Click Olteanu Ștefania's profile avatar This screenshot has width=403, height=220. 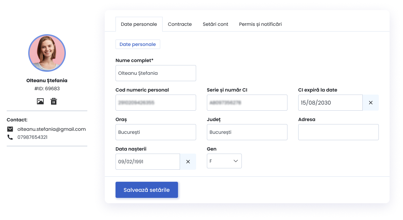tap(47, 53)
